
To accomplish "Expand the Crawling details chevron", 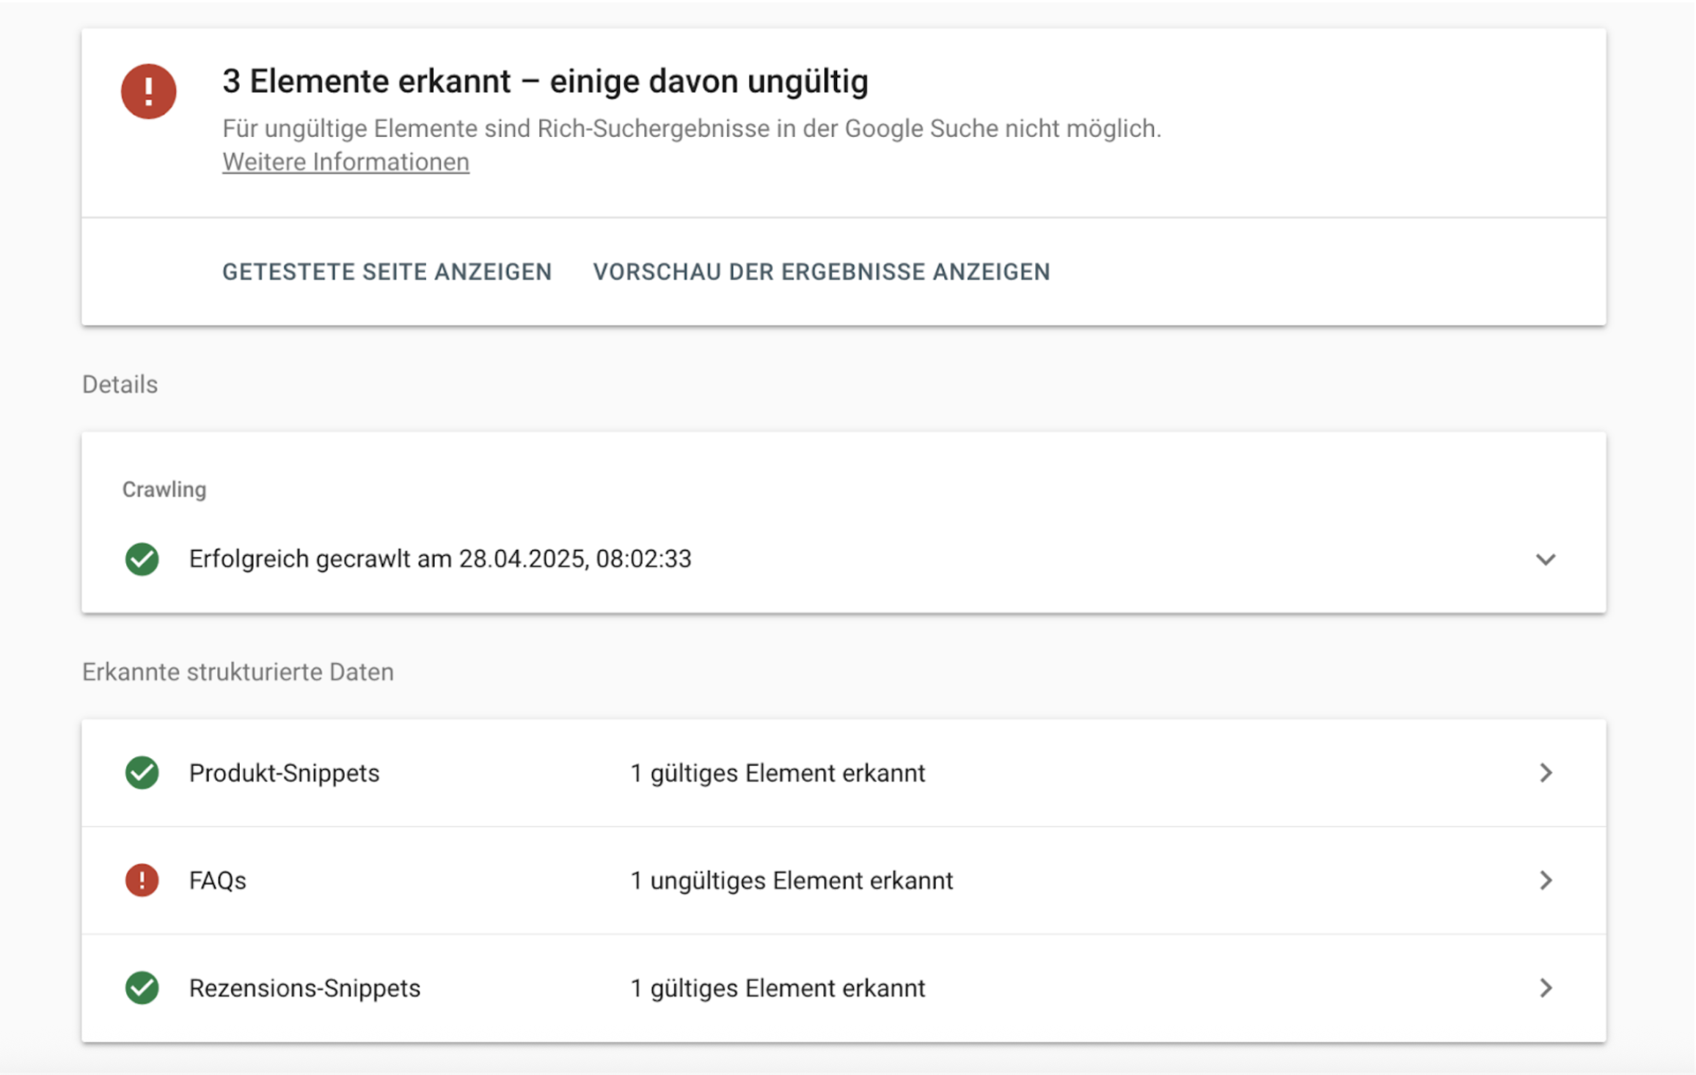I will pos(1546,559).
